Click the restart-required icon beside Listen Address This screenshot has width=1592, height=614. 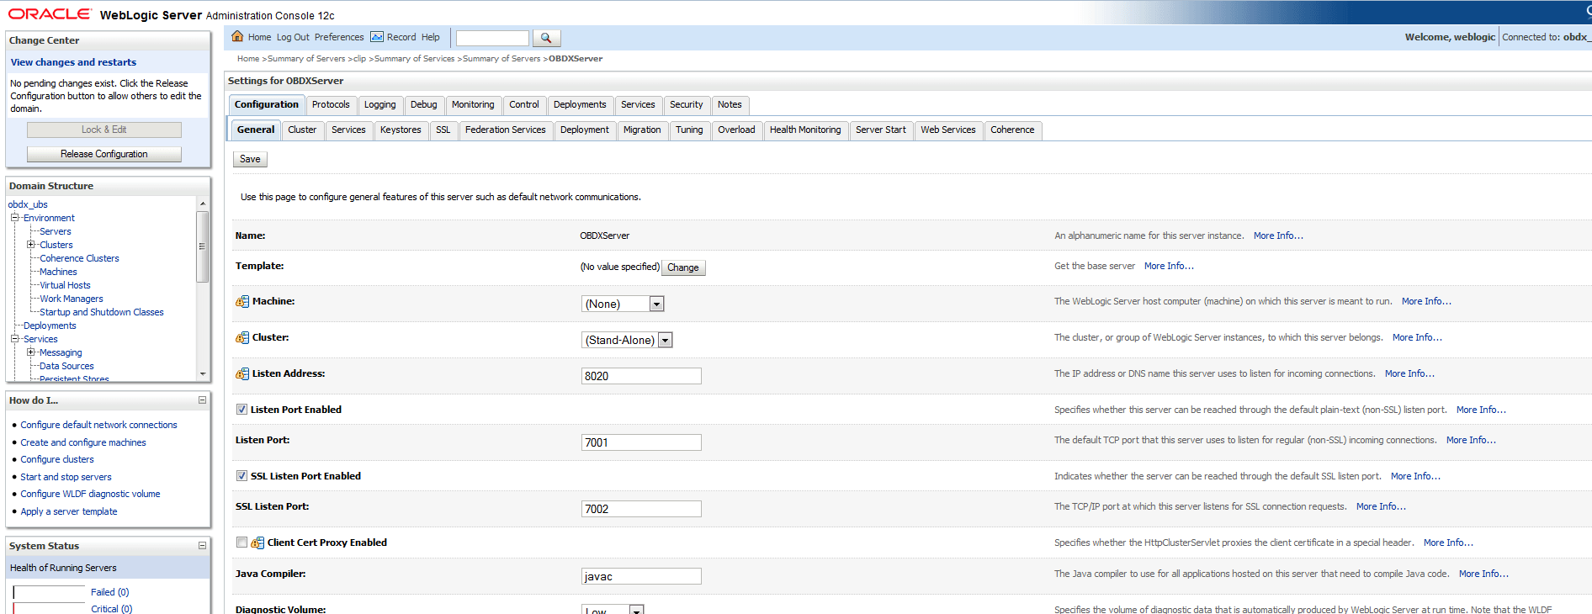coord(242,373)
